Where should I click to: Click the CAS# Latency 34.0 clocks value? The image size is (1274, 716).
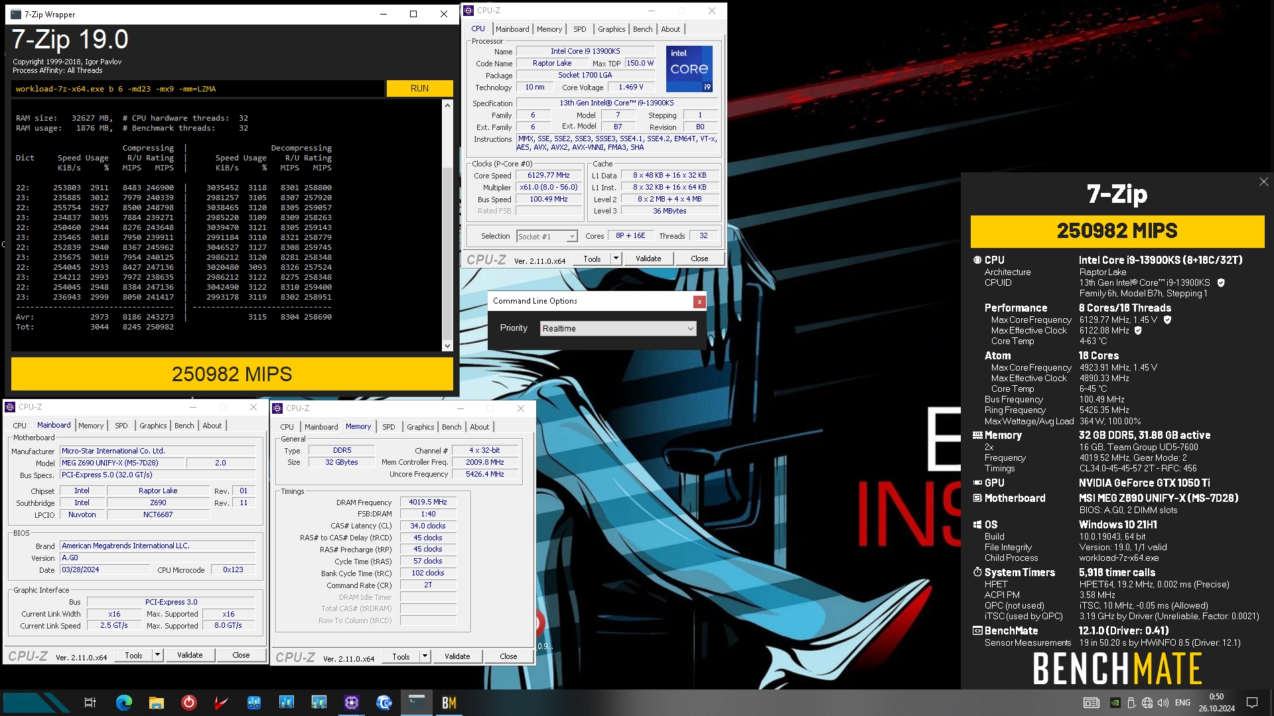[x=428, y=526]
